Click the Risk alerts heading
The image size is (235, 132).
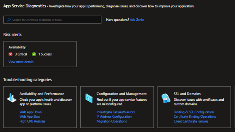click(x=12, y=34)
